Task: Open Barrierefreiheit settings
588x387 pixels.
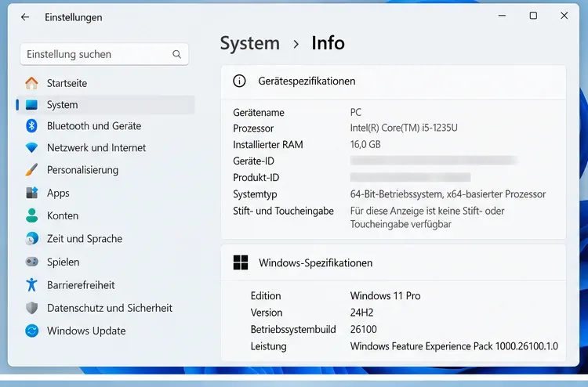Action: (105, 284)
